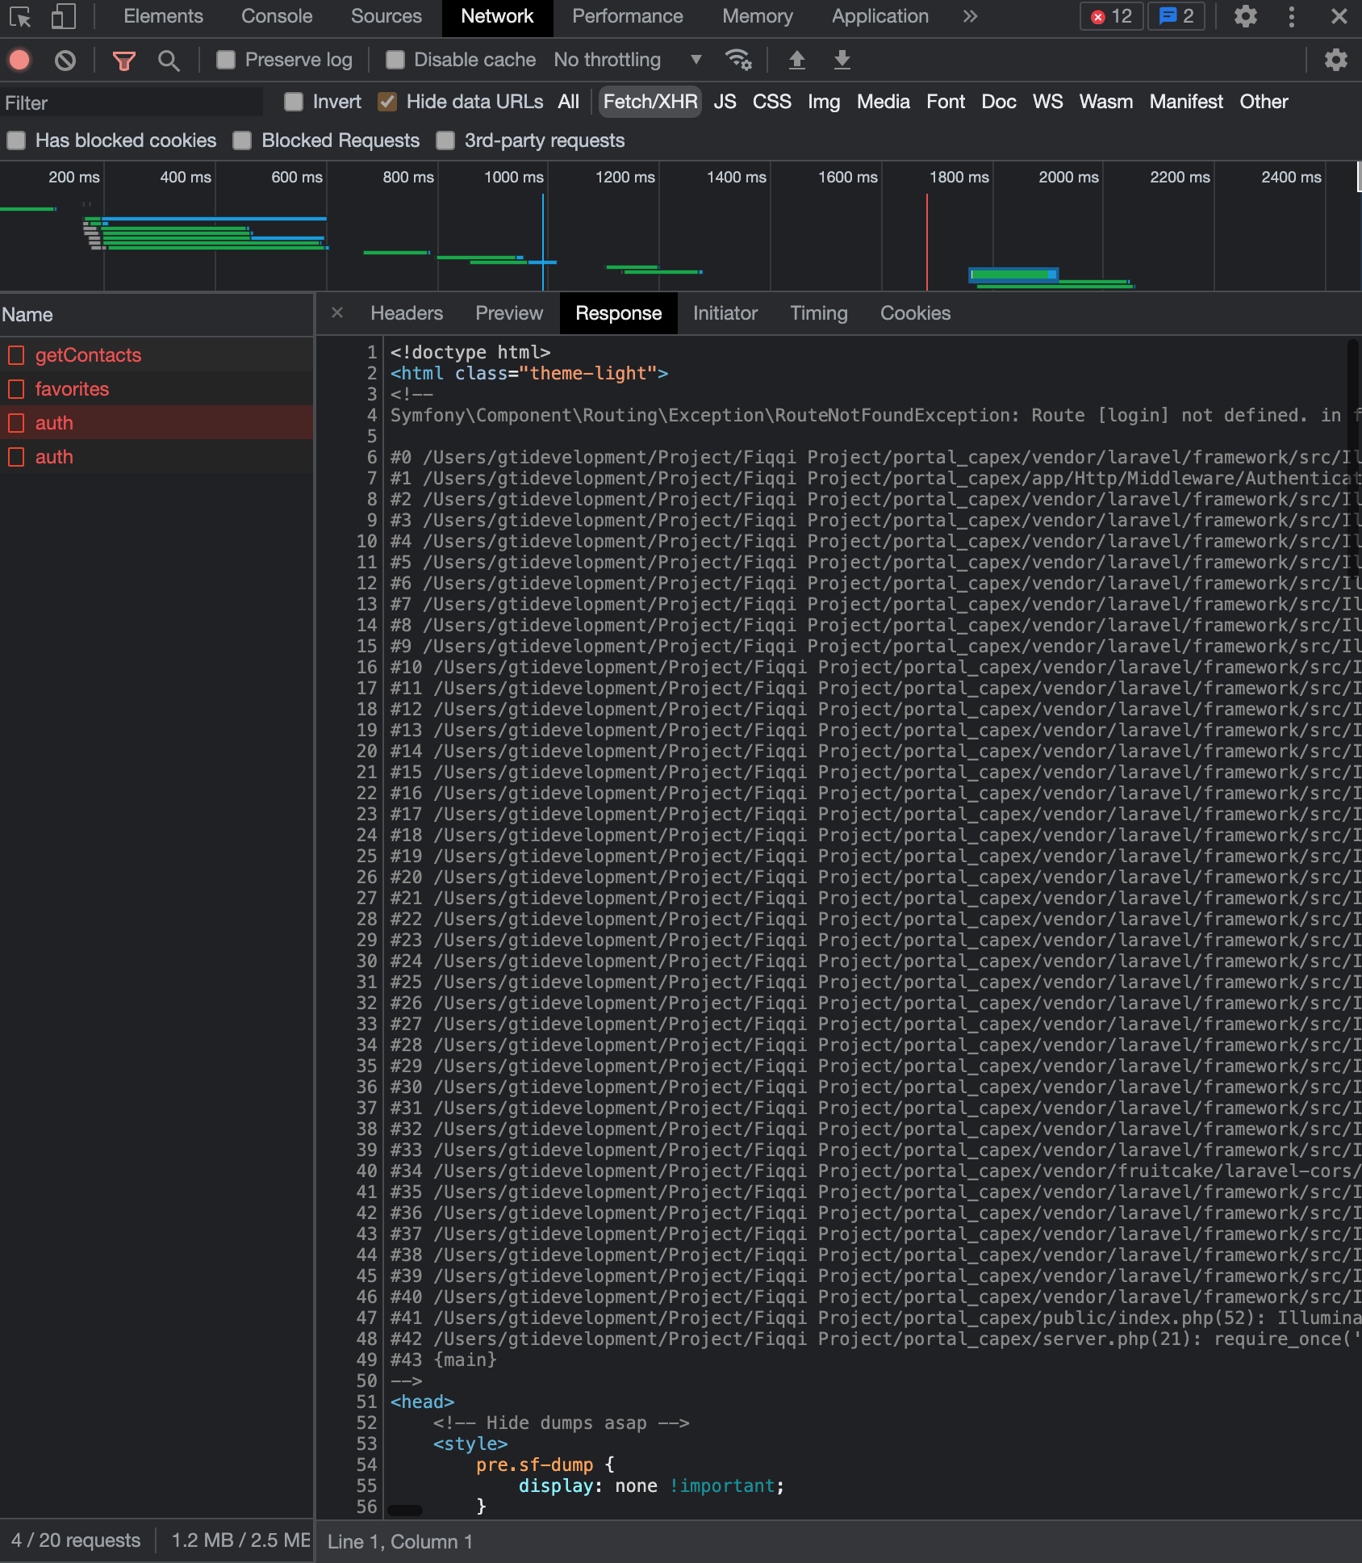Export requests as HAR file
Image resolution: width=1362 pixels, height=1563 pixels.
pyautogui.click(x=841, y=60)
